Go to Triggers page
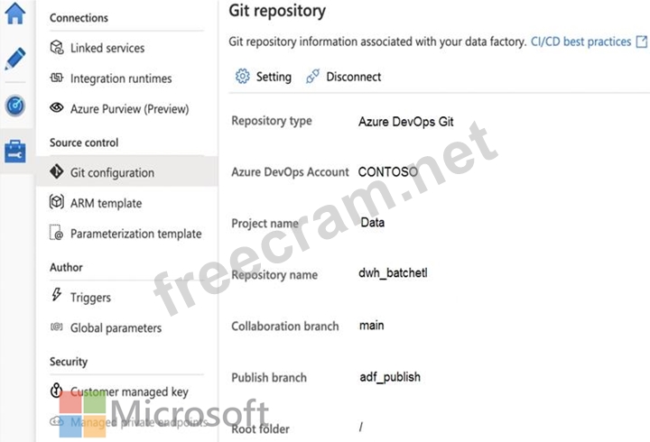This screenshot has width=650, height=442. tap(90, 298)
